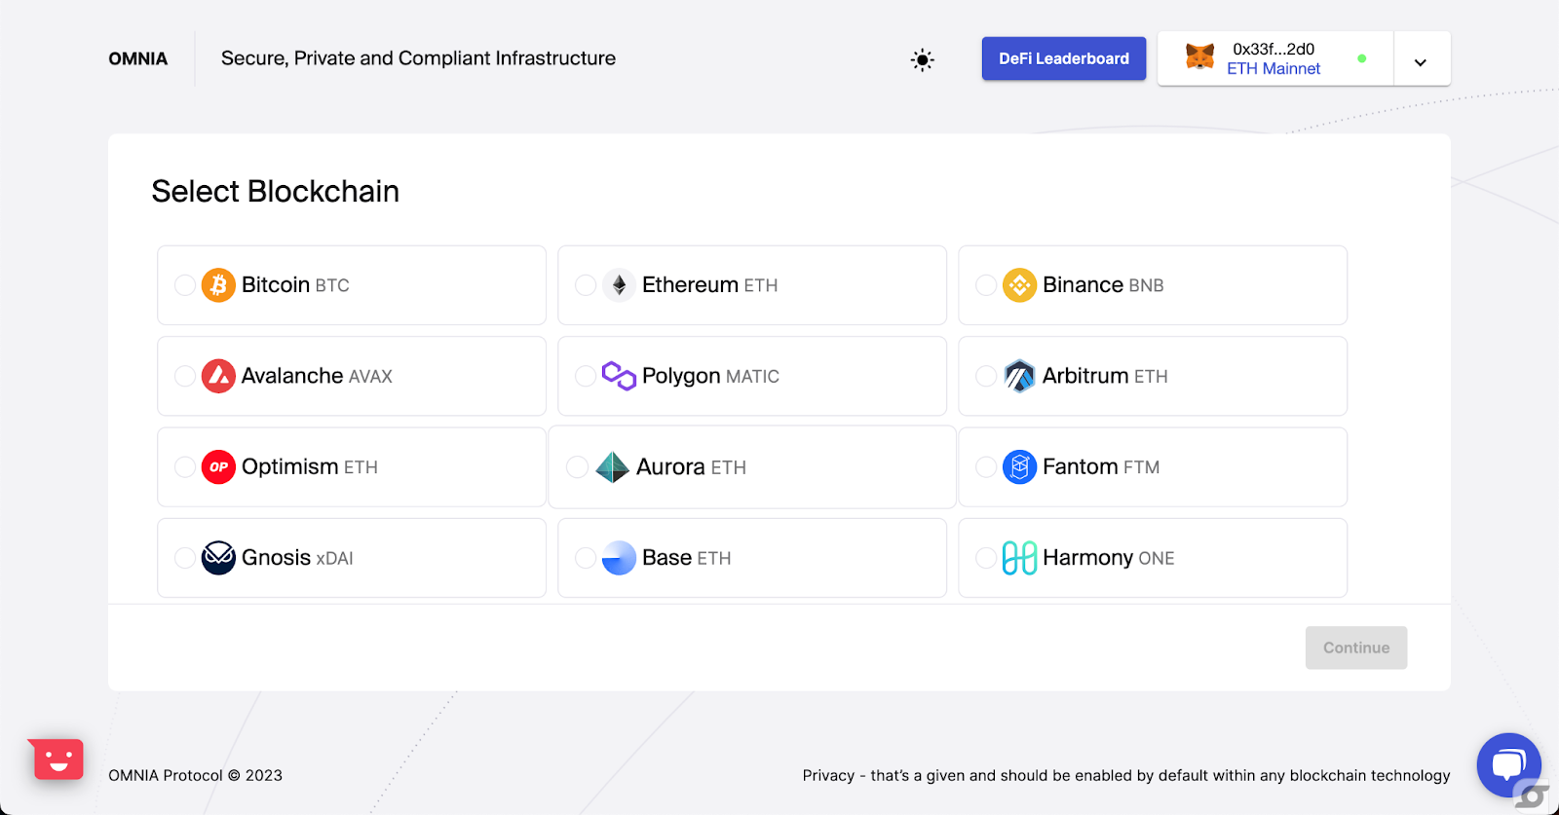1559x815 pixels.
Task: Click the Polygon name text
Action: (682, 376)
